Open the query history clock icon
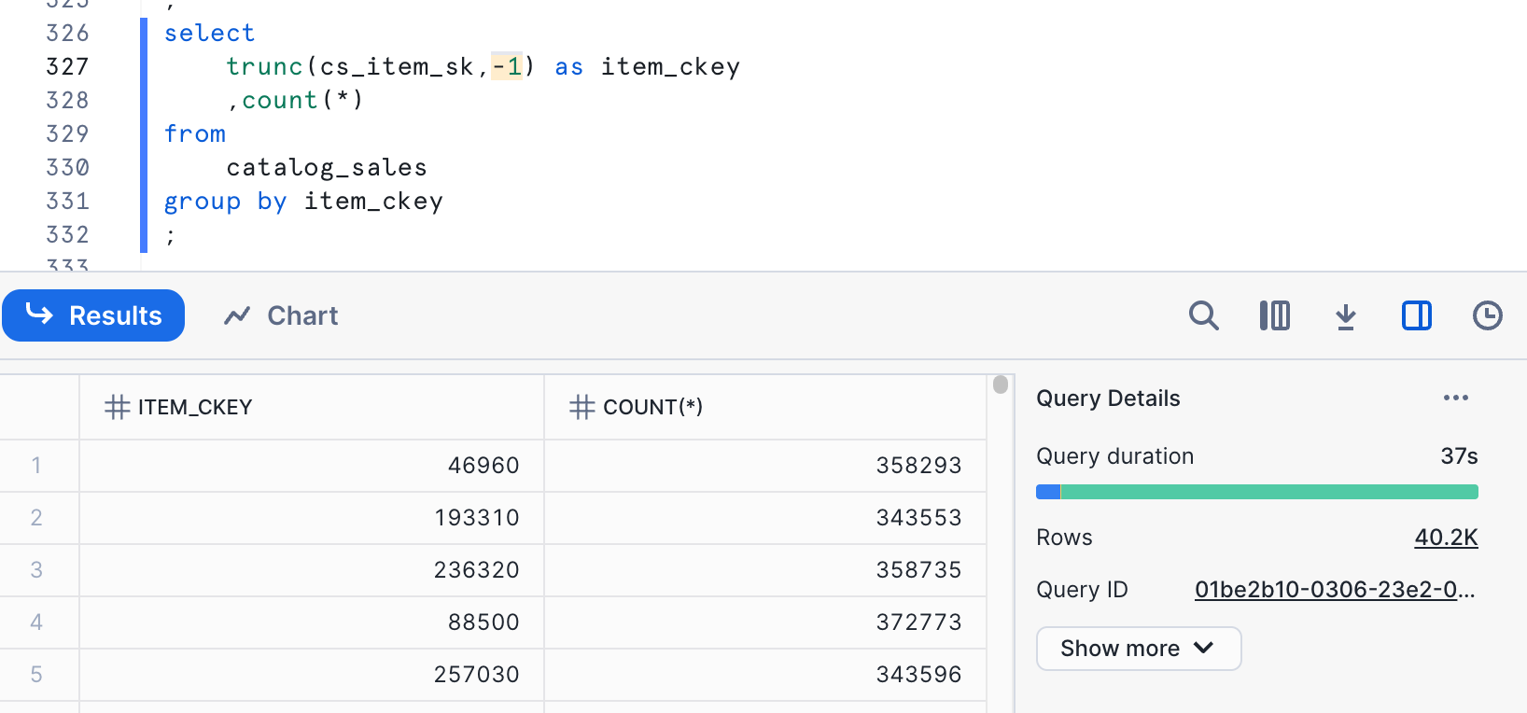The image size is (1527, 713). [x=1487, y=316]
